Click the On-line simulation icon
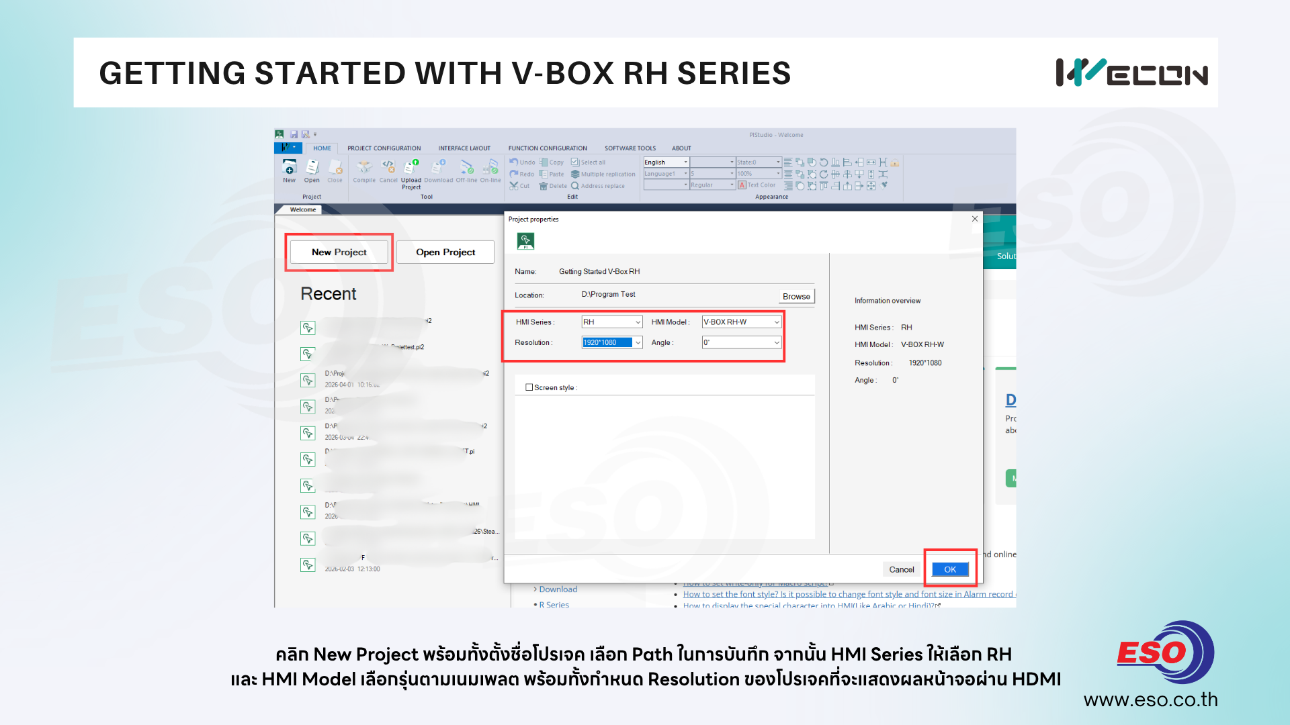The width and height of the screenshot is (1290, 725). pyautogui.click(x=490, y=168)
